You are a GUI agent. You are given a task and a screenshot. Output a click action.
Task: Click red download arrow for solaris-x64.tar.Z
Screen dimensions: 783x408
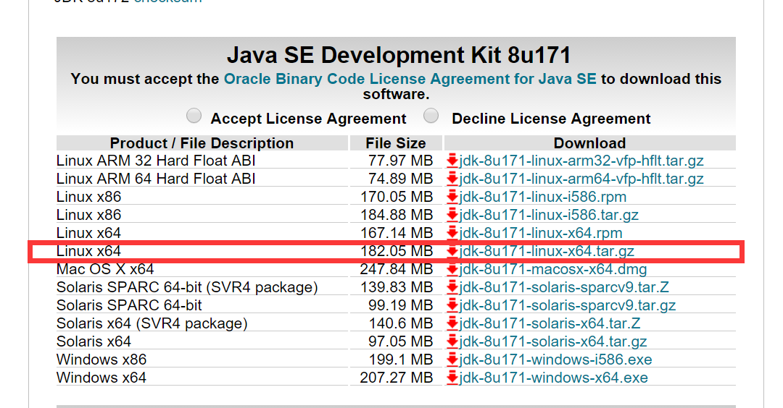[x=452, y=323]
